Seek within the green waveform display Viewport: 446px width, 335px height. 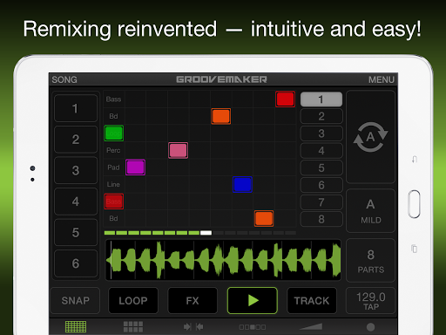tap(223, 260)
